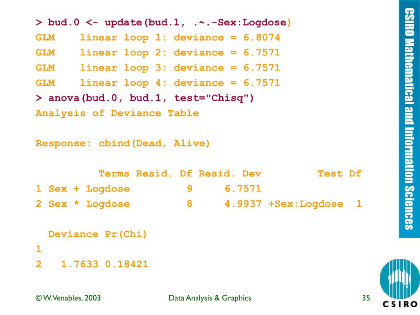Click the 'Terms' column header

tap(114, 173)
